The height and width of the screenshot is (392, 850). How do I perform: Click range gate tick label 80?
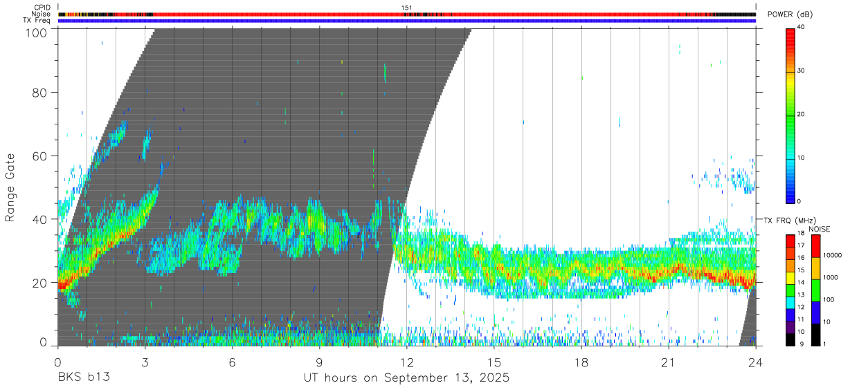pyautogui.click(x=39, y=93)
